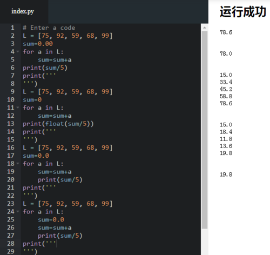Place cursor in the line 1 comment
This screenshot has height=255, width=270.
point(49,28)
